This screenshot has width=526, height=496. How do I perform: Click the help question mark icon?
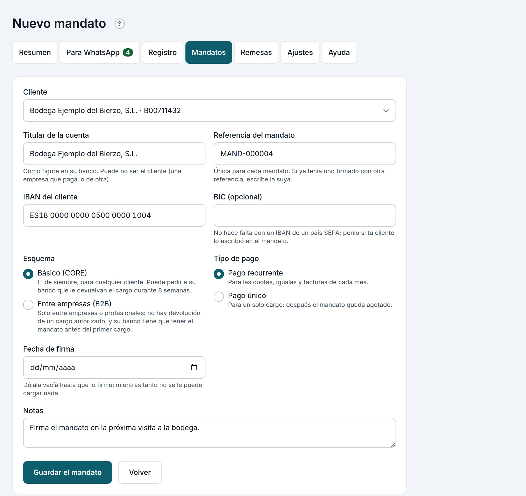pyautogui.click(x=120, y=24)
